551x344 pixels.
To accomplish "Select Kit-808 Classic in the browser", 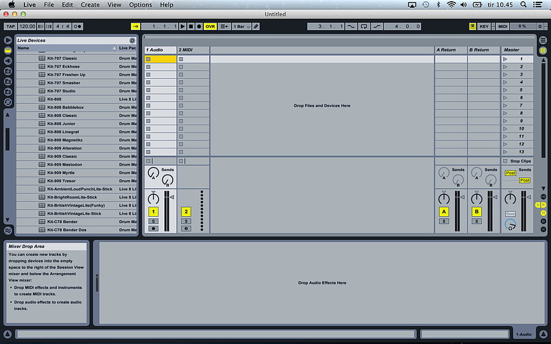I will coord(62,115).
